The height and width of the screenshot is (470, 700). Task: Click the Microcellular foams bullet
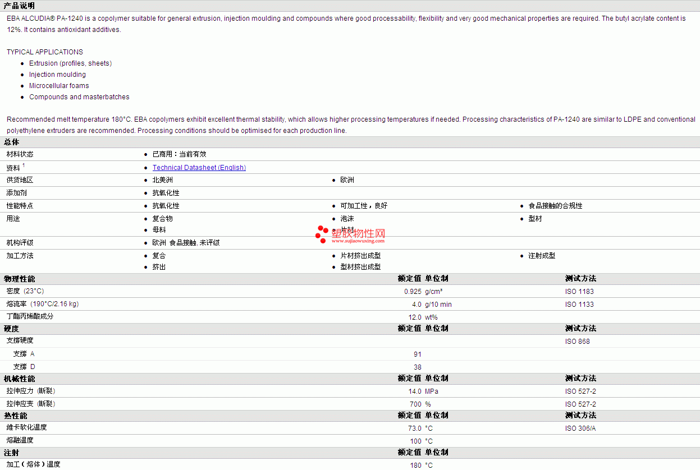59,86
